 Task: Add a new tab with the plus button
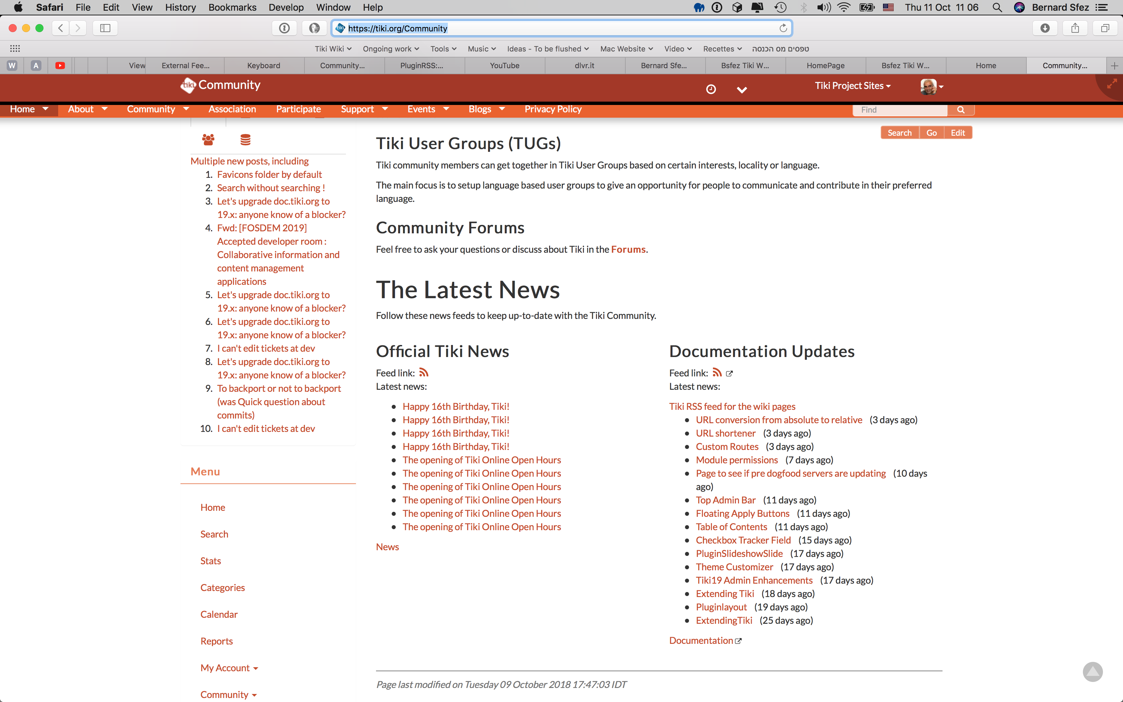[1115, 66]
